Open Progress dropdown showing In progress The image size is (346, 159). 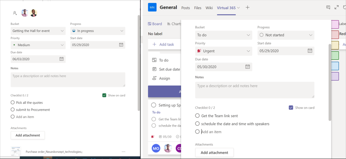tap(98, 31)
